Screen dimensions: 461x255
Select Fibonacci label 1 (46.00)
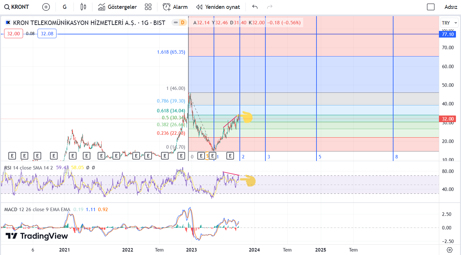tap(176, 88)
